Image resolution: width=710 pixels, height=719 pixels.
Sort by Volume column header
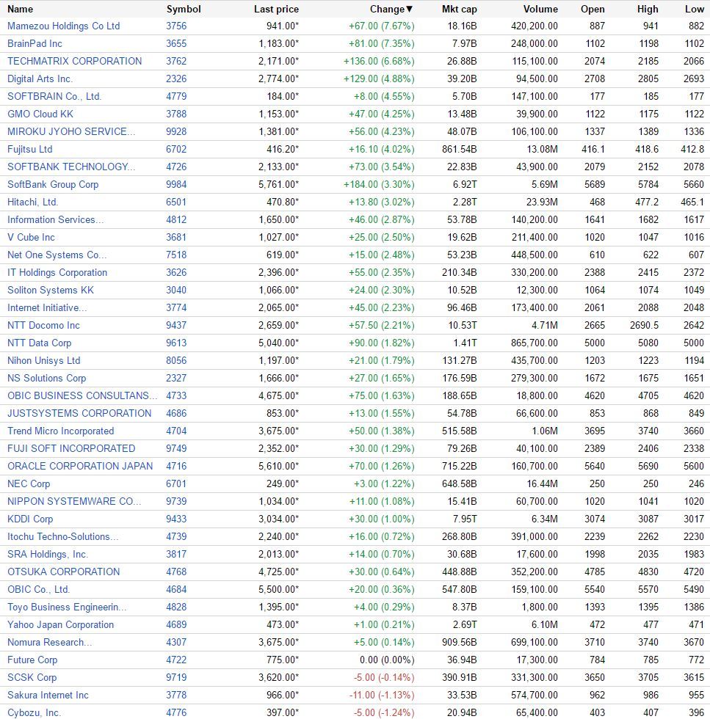click(x=540, y=9)
